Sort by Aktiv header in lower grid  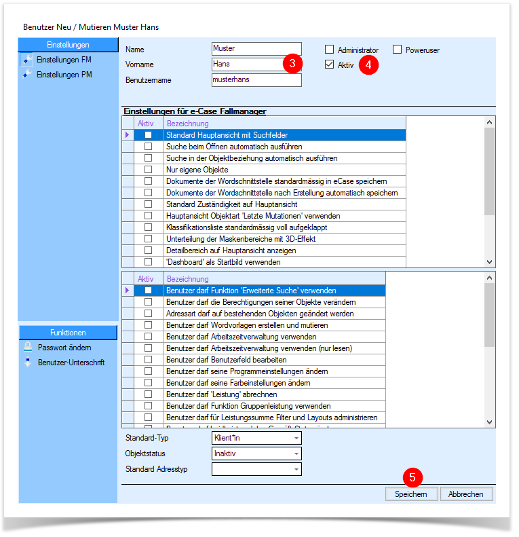[x=148, y=279]
